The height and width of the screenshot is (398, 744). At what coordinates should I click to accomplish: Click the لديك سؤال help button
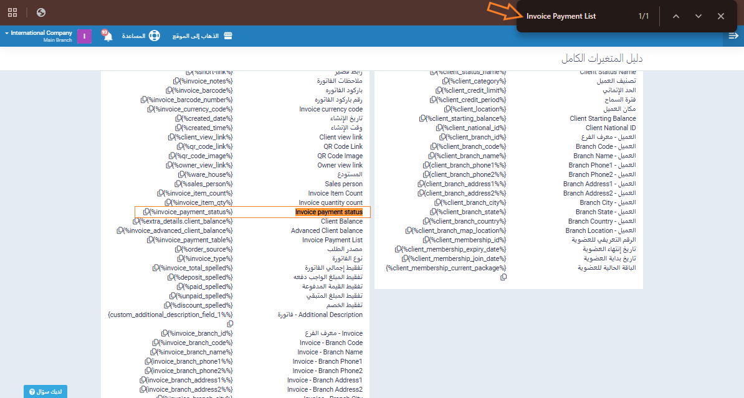coord(45,392)
